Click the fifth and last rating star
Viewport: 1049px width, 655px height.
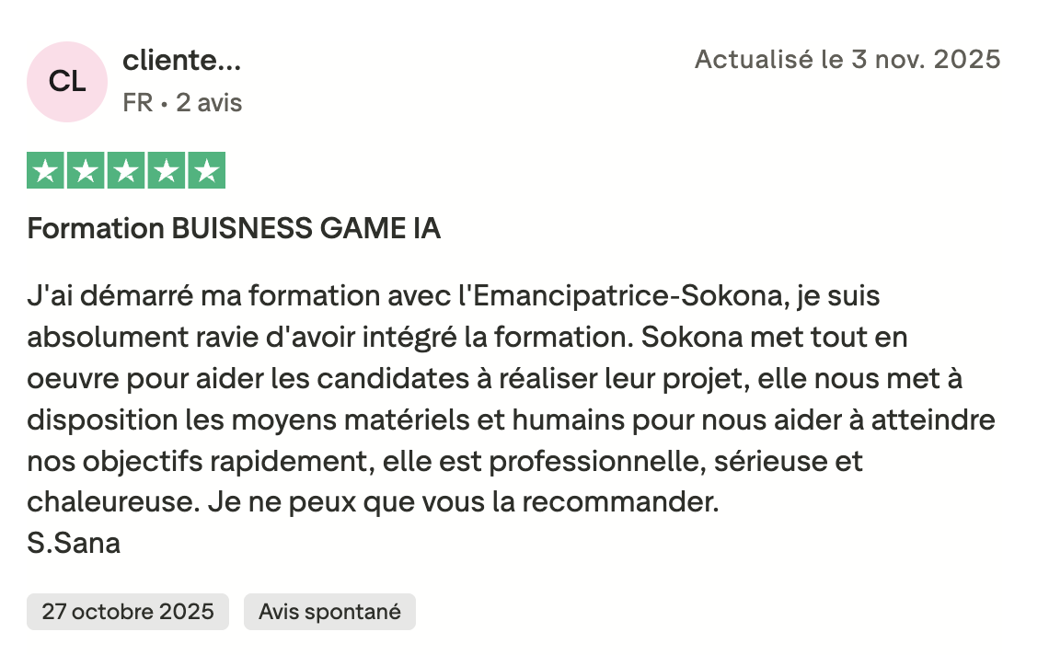point(207,171)
